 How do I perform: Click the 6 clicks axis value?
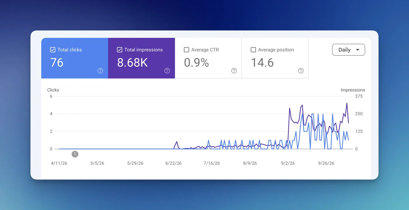(x=51, y=96)
